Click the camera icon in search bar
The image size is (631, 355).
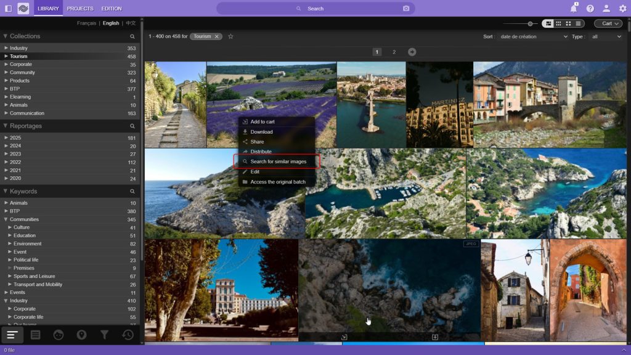tap(406, 9)
